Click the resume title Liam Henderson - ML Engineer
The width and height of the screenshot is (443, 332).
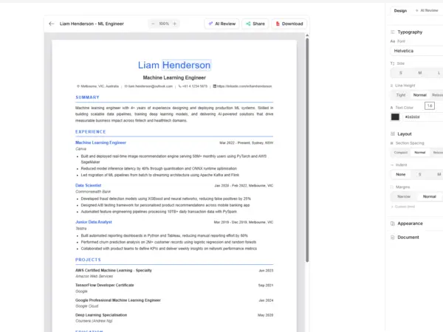click(92, 24)
